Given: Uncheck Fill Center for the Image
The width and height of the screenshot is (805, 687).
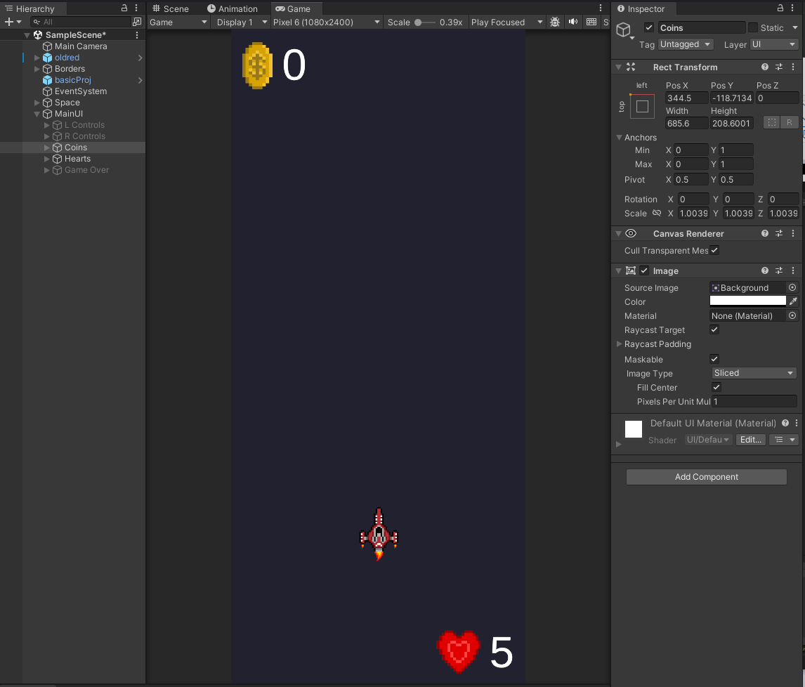Looking at the screenshot, I should (716, 387).
